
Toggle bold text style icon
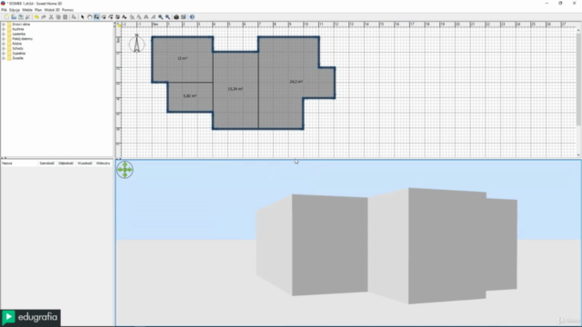[x=145, y=17]
